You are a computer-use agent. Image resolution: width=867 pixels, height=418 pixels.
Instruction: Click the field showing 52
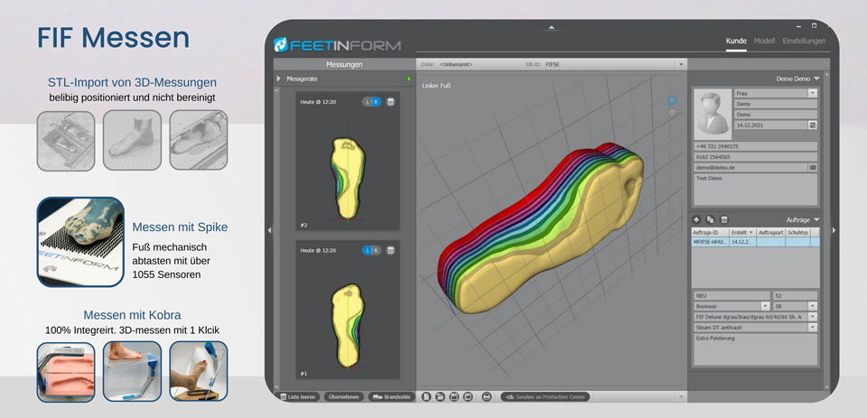795,295
